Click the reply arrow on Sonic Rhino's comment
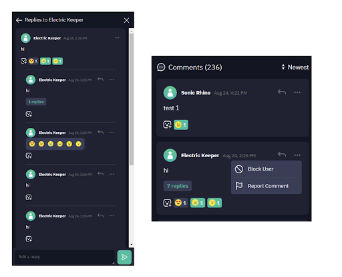The image size is (342, 277). pyautogui.click(x=282, y=92)
